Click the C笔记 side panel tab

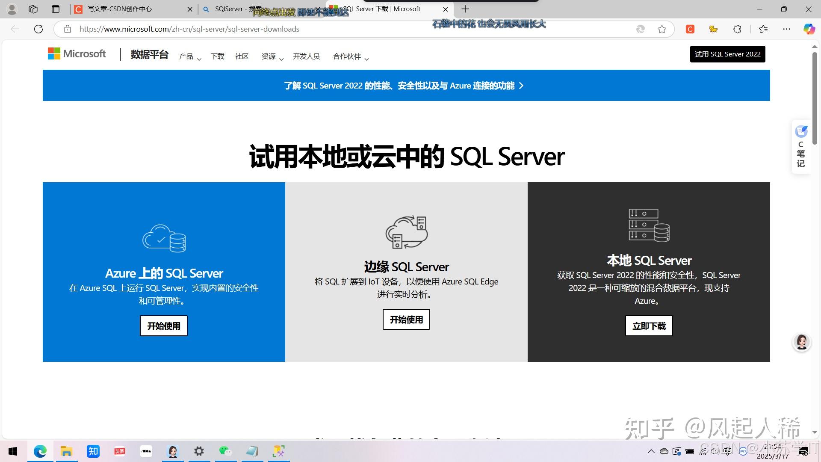(x=801, y=147)
